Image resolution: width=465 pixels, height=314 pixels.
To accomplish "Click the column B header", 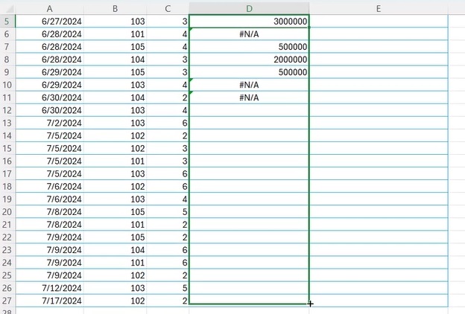I will point(115,8).
